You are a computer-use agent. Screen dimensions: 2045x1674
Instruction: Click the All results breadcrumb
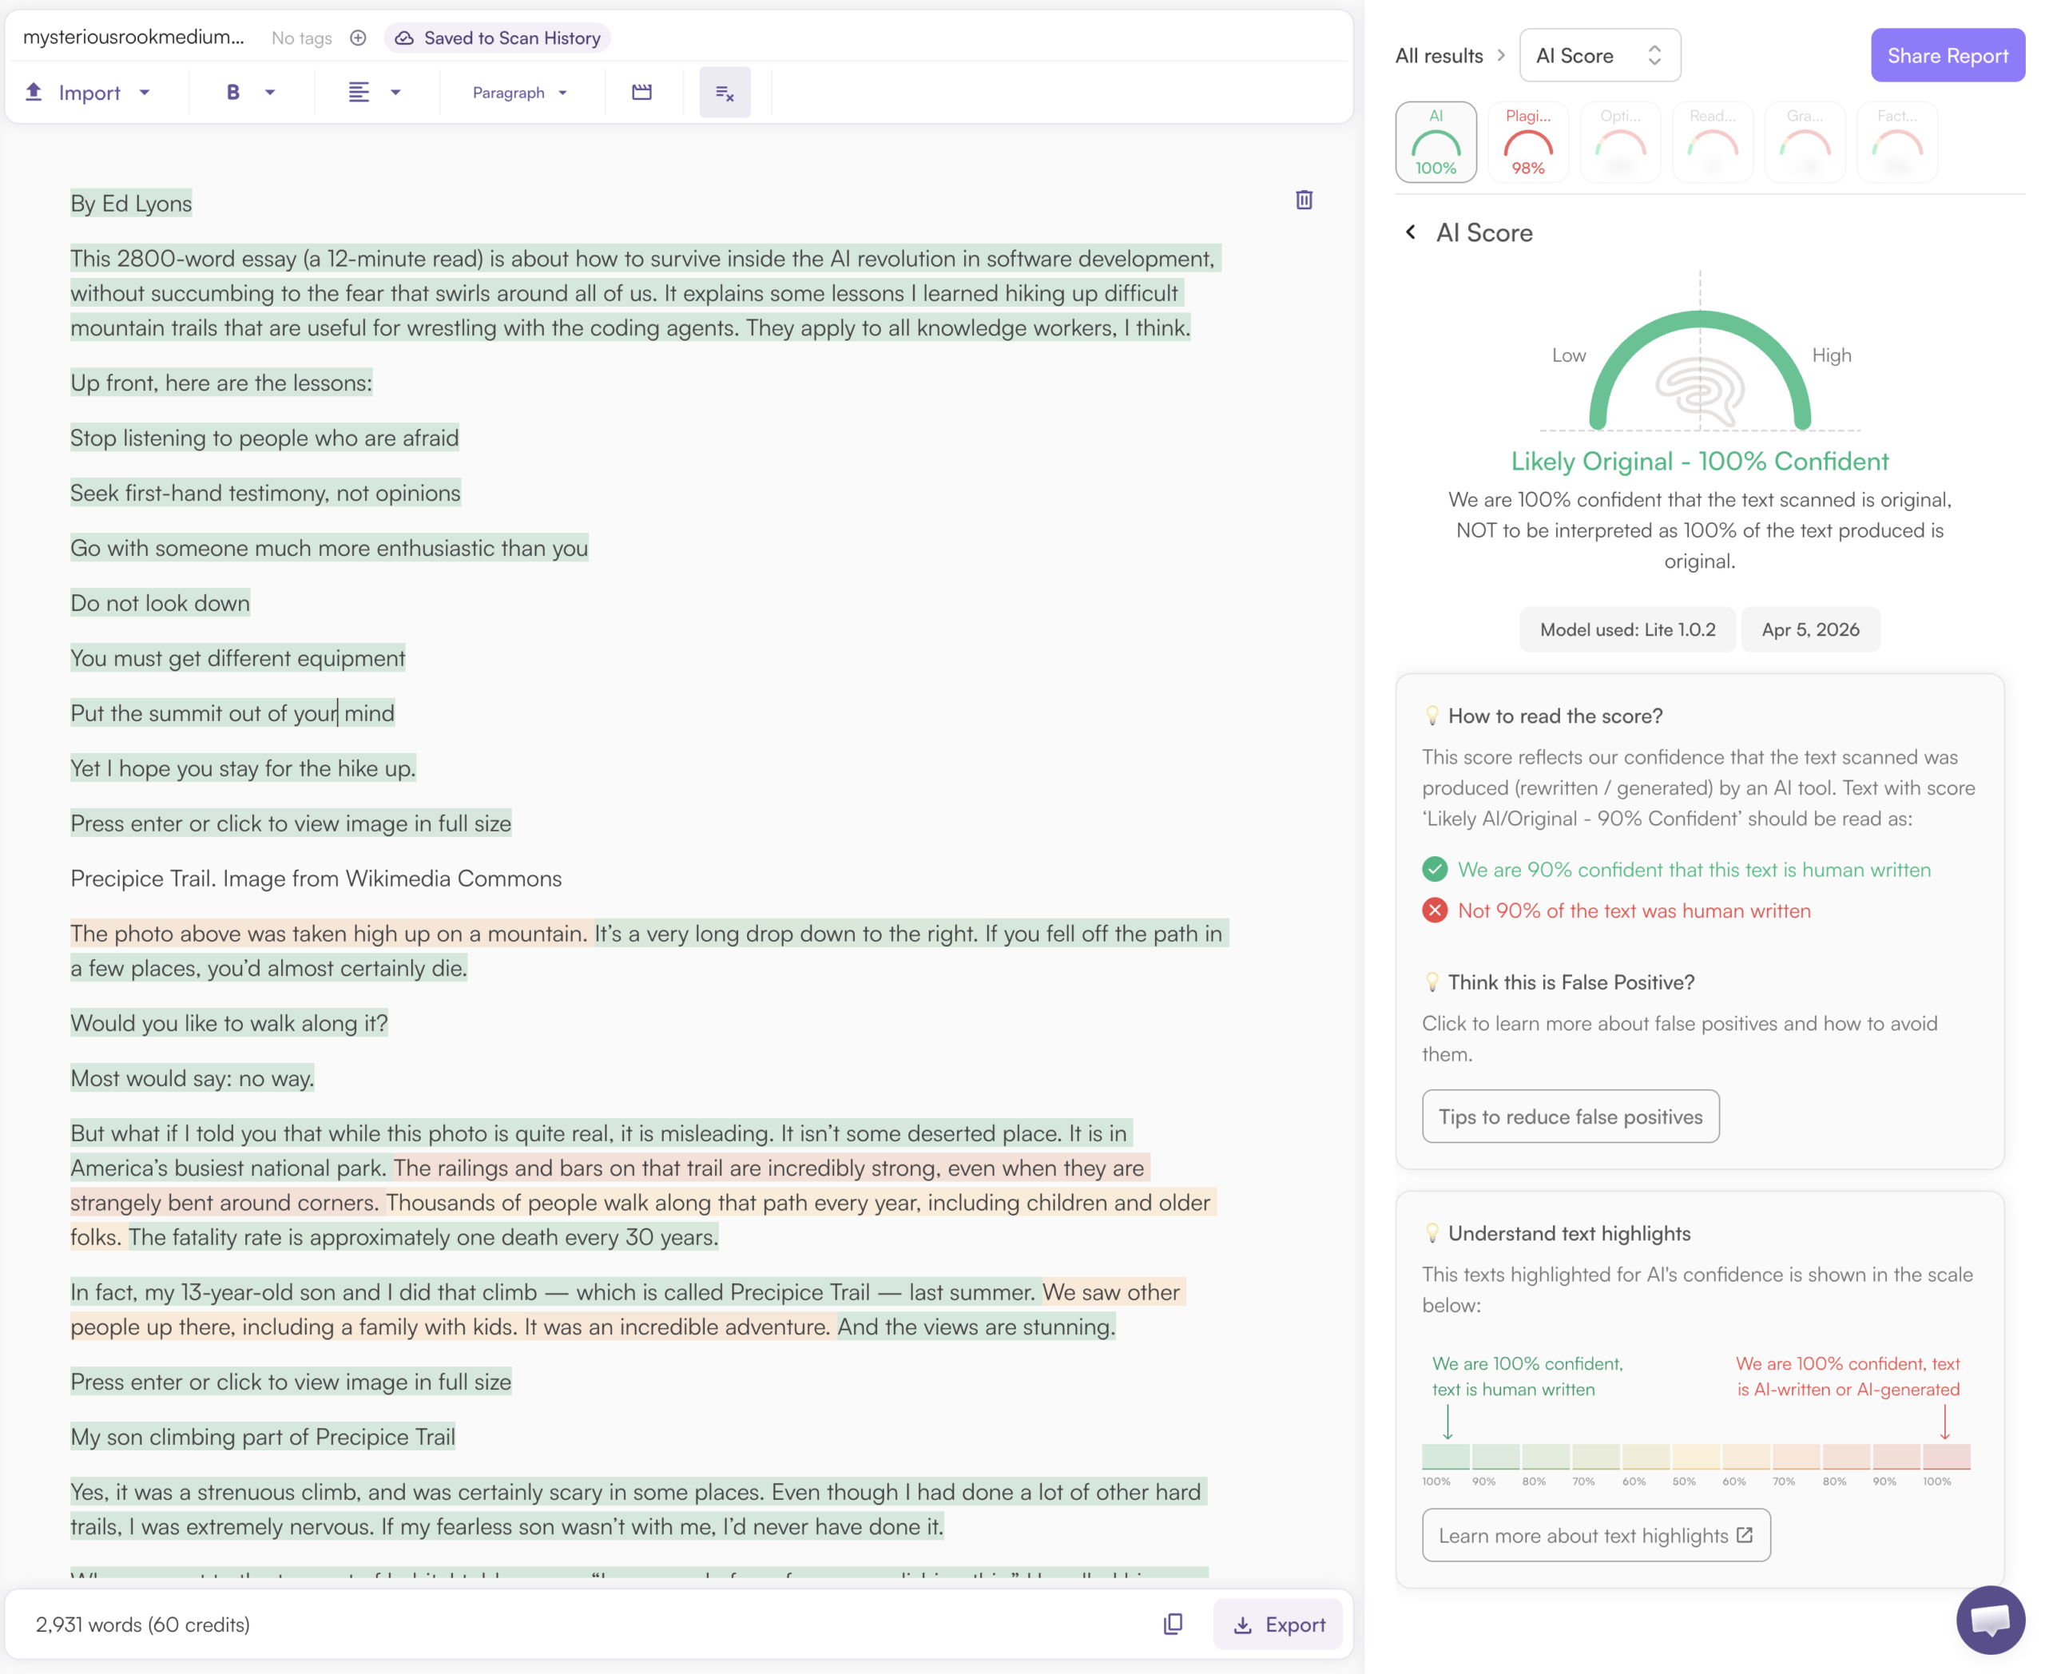[x=1438, y=56]
